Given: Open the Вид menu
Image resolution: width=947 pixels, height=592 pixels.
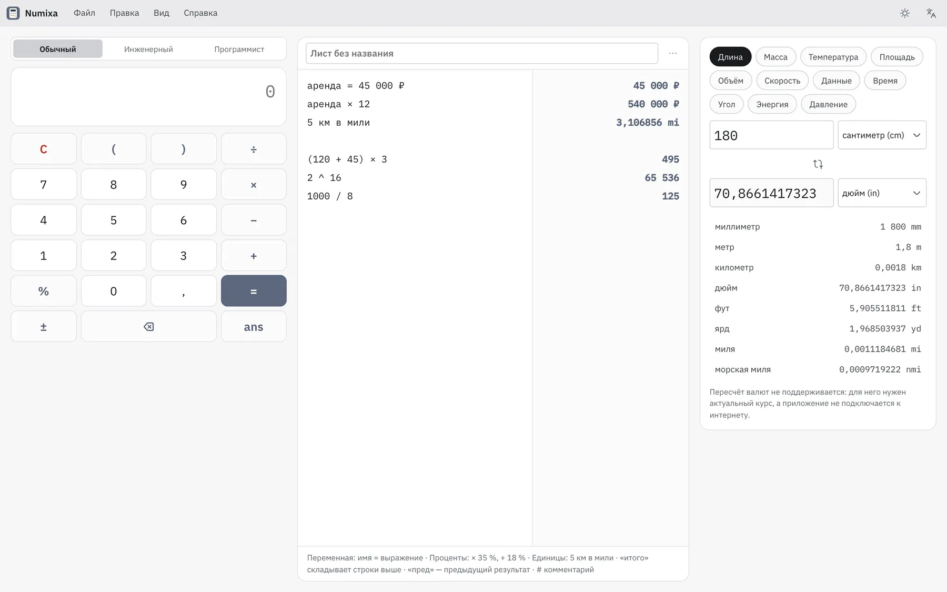Looking at the screenshot, I should coord(162,13).
